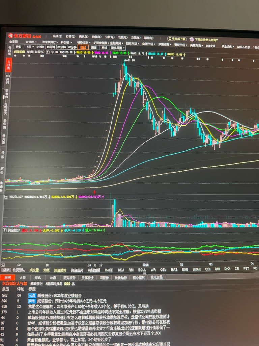Open post 威领股份:2025年度业绩预告
The width and height of the screenshot is (259, 346).
coord(59,295)
